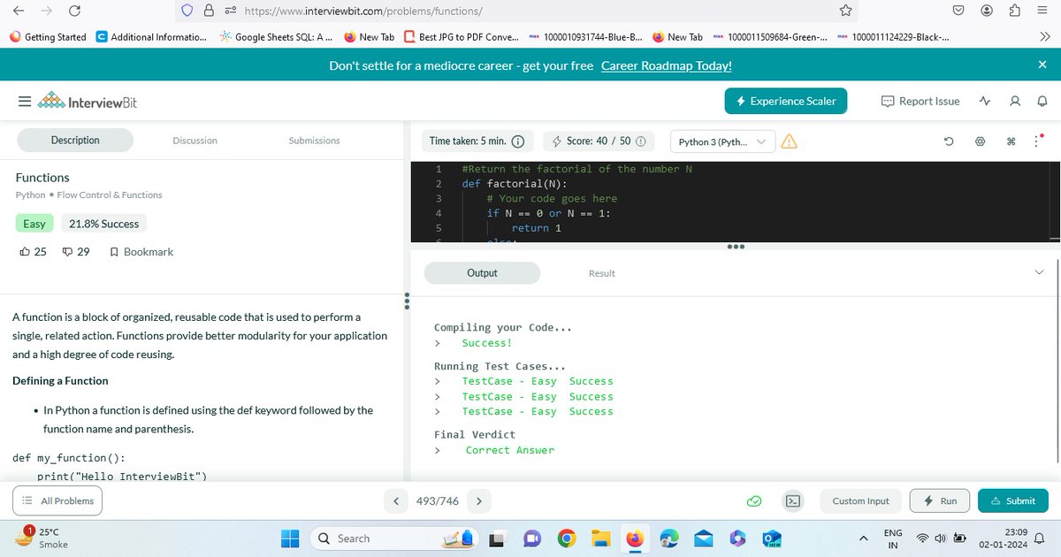This screenshot has height=557, width=1061.
Task: Open Microsoft Edge from taskbar
Action: (669, 538)
